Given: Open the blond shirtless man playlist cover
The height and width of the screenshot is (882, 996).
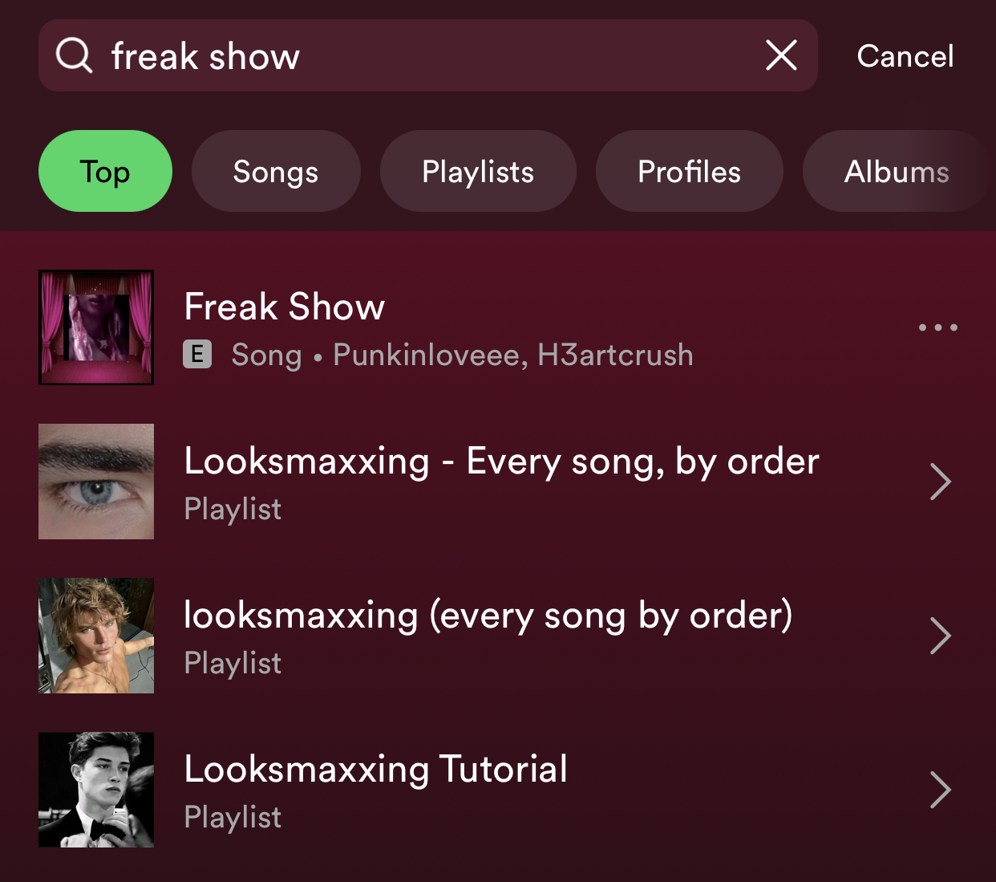Looking at the screenshot, I should pos(96,636).
